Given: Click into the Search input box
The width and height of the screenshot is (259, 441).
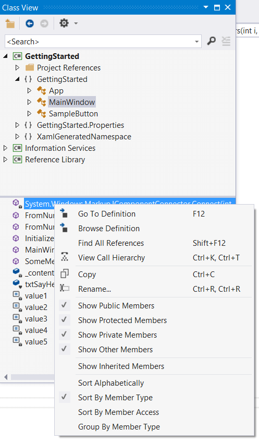Looking at the screenshot, I should click(x=98, y=42).
